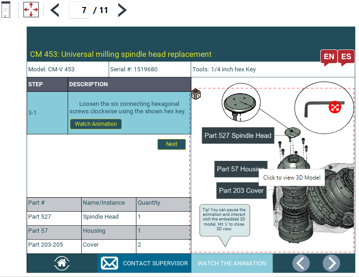The image size is (359, 277).
Task: Click the envelope Contact Supervisor icon
Action: tap(110, 263)
